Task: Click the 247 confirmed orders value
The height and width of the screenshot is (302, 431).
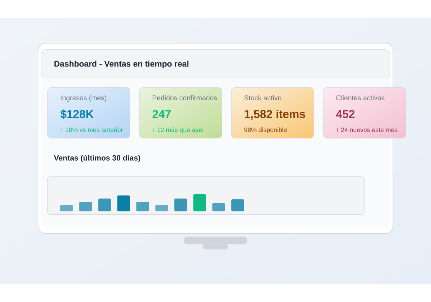Action: click(x=162, y=114)
